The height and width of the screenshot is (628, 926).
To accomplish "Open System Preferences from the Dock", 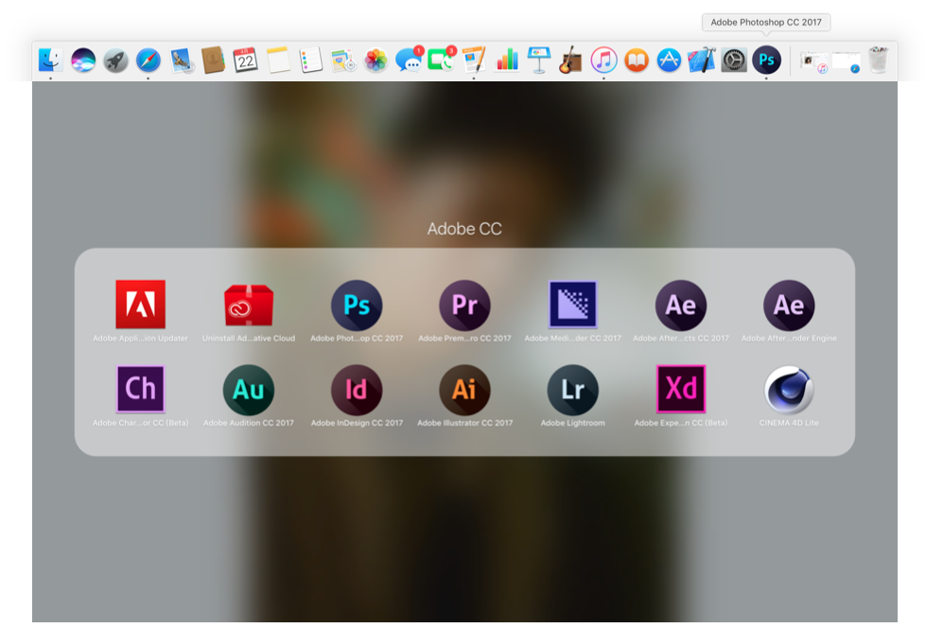I will 734,61.
